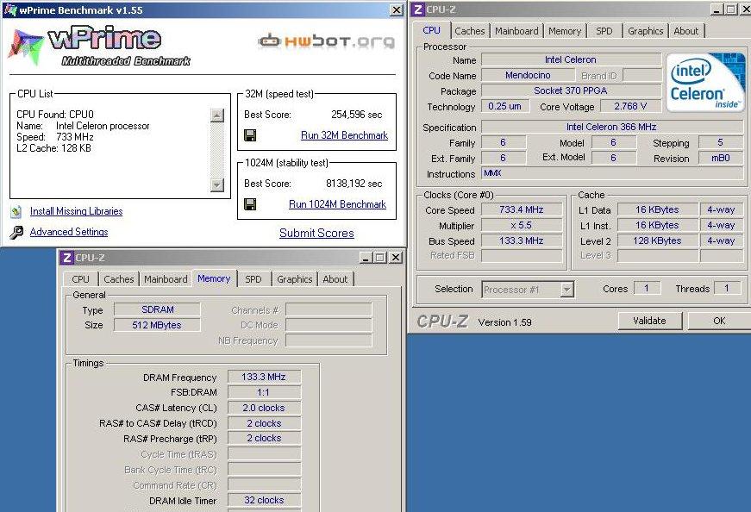Open Graphics tab in CPU window

click(646, 31)
